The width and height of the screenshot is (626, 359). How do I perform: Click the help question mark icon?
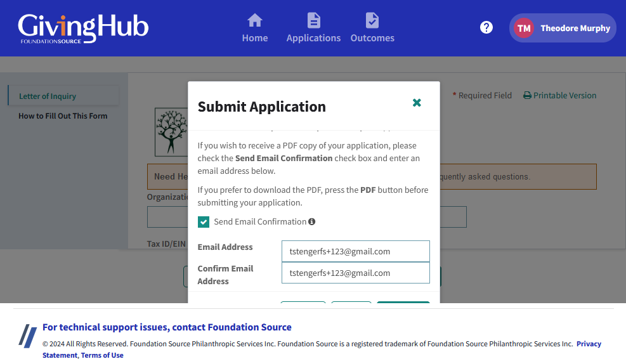[x=486, y=27]
